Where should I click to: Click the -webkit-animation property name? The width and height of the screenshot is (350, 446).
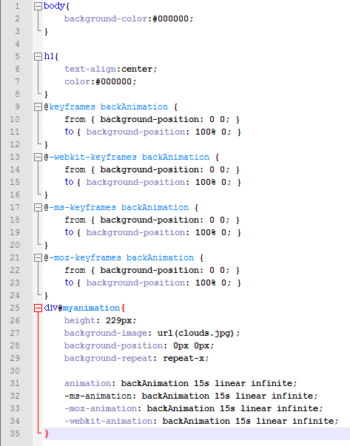(x=109, y=421)
